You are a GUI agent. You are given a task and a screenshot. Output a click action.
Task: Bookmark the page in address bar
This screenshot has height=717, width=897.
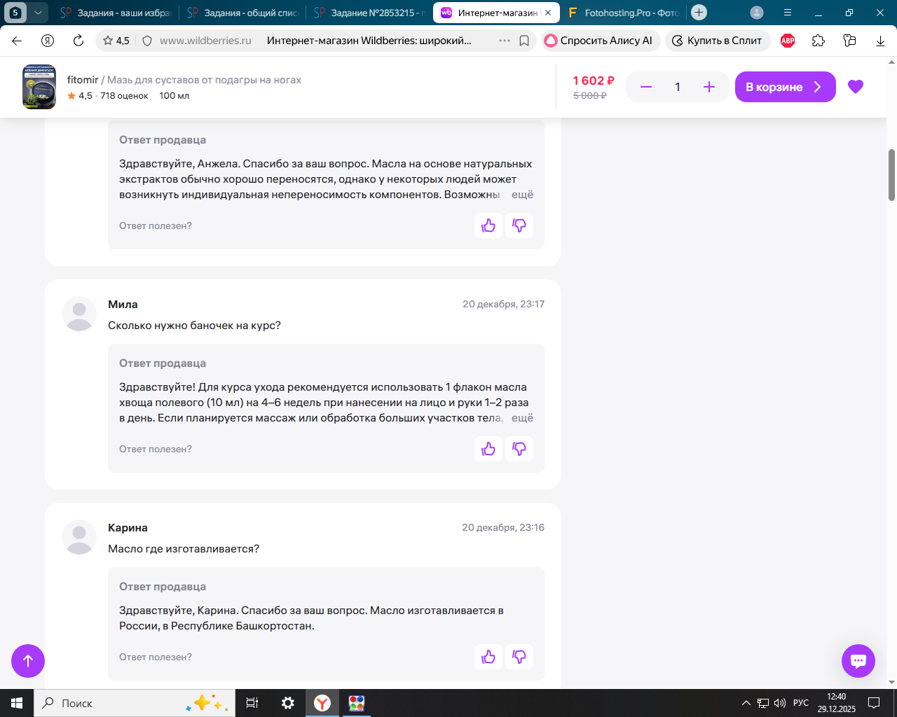tap(524, 41)
